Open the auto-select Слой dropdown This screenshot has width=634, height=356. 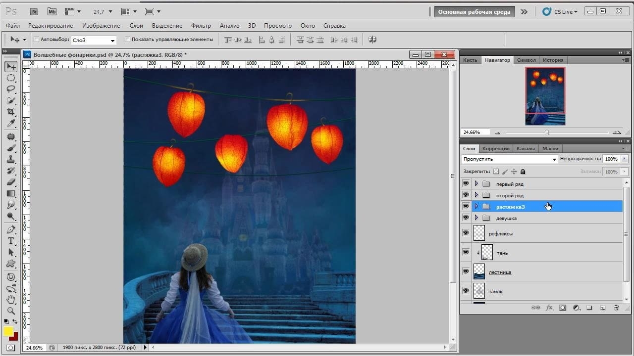point(94,40)
